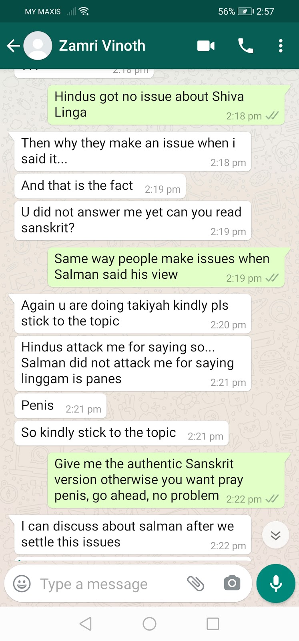Open Zamri Vinoth's profile picture

click(x=38, y=46)
